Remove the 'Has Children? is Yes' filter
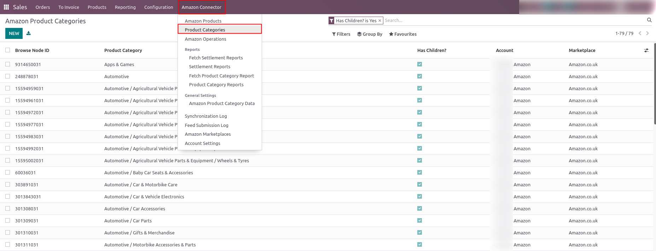The height and width of the screenshot is (251, 656). click(380, 21)
